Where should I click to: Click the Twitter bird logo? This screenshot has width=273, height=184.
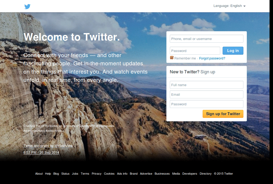point(27,6)
